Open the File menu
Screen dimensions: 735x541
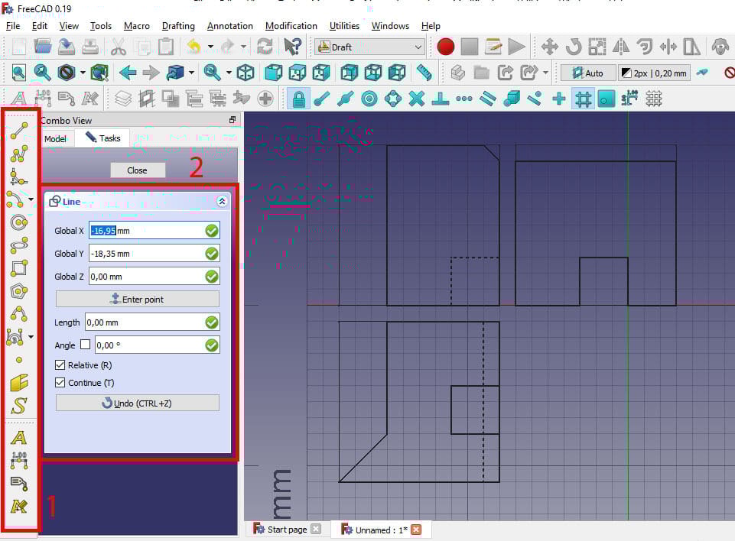point(13,26)
